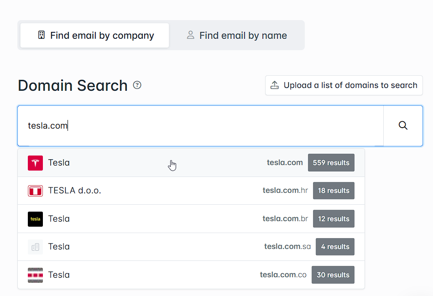
Task: Click the black tesla logo for tesla.com.br
Action: click(x=35, y=219)
